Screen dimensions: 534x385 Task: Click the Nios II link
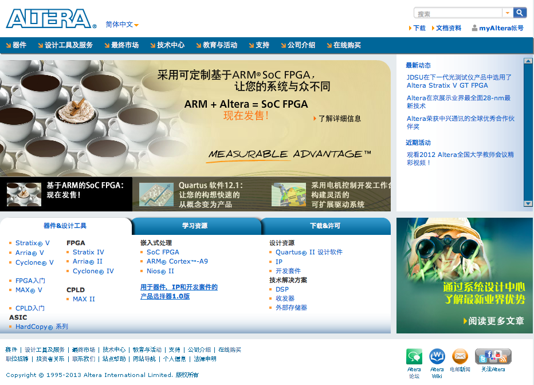coord(160,272)
